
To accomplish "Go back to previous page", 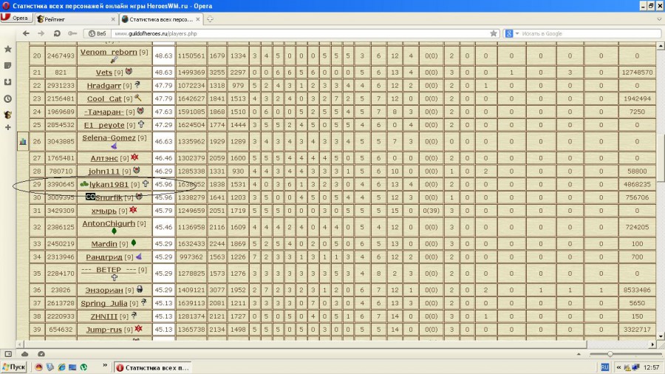I will coord(27,33).
